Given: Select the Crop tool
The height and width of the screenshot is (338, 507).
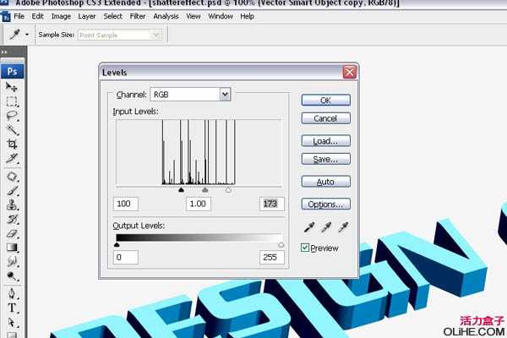Looking at the screenshot, I should click(x=12, y=144).
